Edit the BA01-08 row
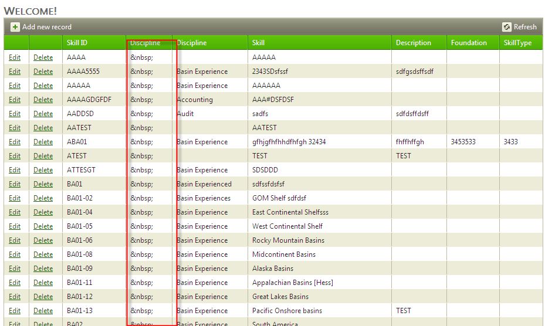 pyautogui.click(x=15, y=254)
